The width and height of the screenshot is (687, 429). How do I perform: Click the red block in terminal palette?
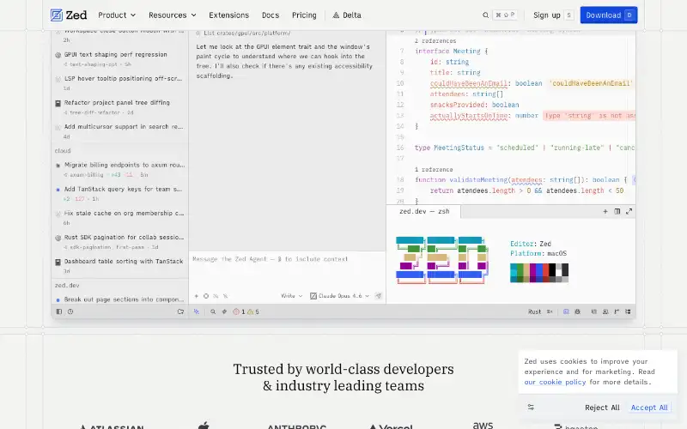(545, 270)
